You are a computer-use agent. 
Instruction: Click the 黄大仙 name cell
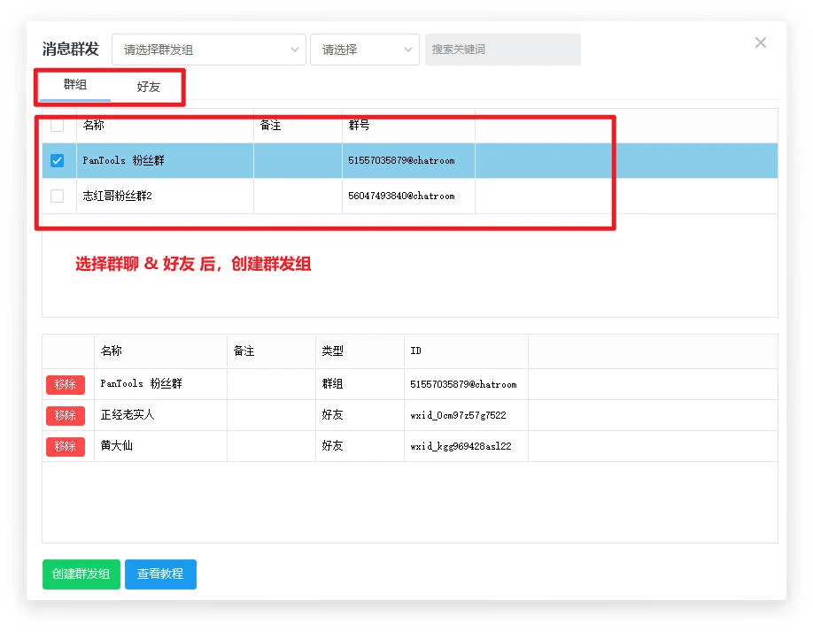(160, 446)
